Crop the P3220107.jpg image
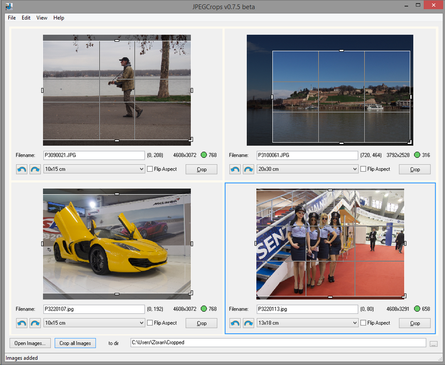Image resolution: width=445 pixels, height=365 pixels. point(201,323)
